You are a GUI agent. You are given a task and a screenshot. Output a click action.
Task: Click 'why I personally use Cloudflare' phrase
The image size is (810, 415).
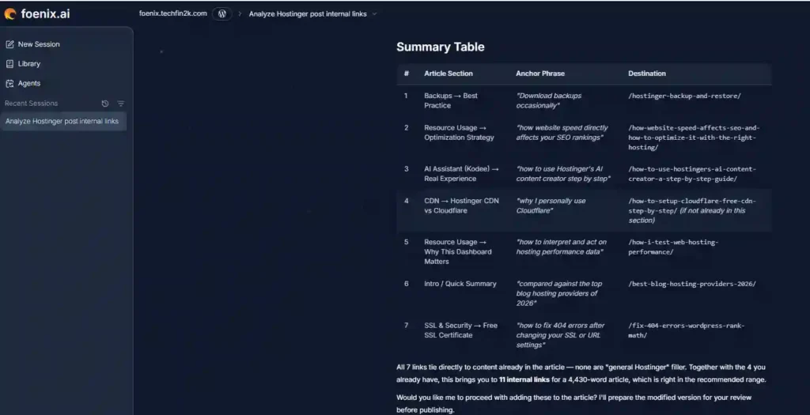pos(551,206)
